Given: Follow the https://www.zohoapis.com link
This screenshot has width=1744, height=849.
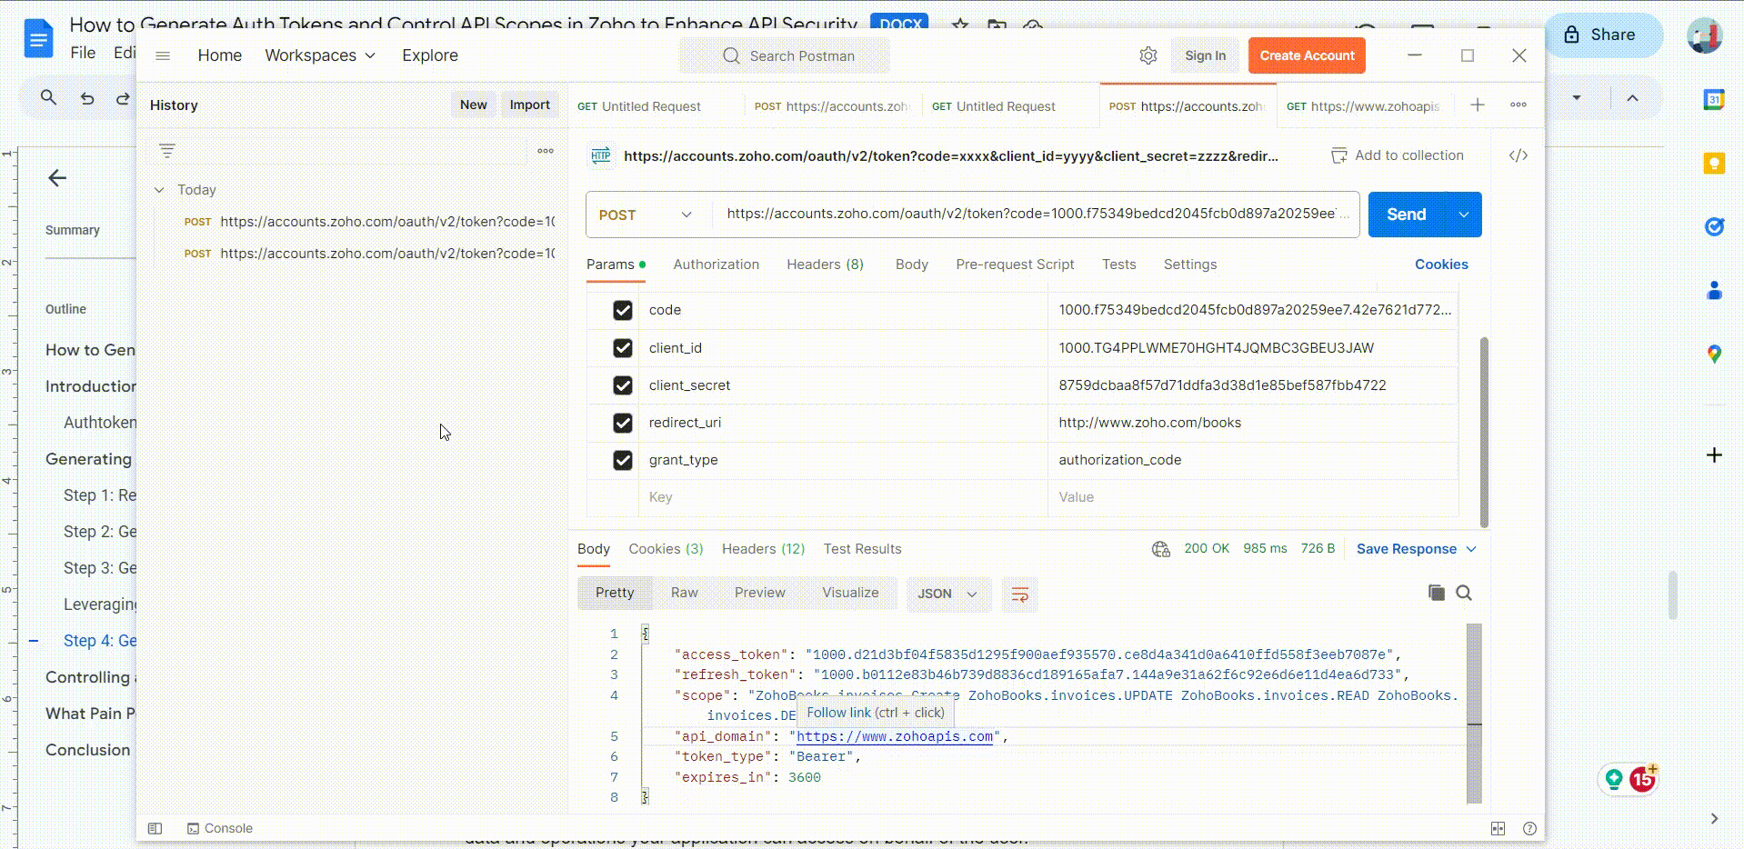Looking at the screenshot, I should coord(895,736).
